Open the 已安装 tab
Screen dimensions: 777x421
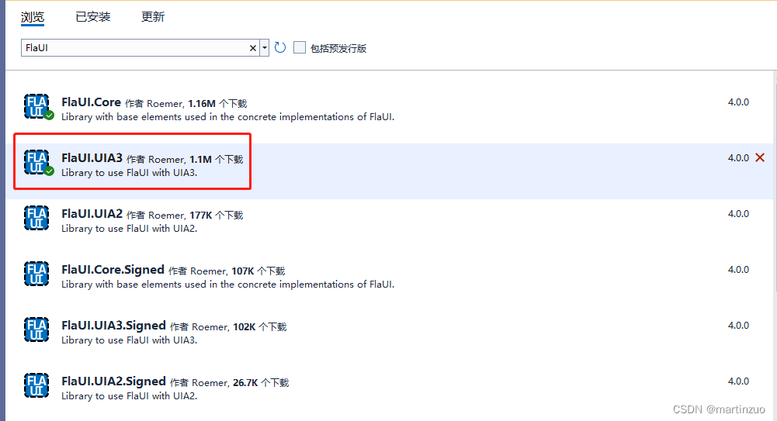tap(92, 17)
